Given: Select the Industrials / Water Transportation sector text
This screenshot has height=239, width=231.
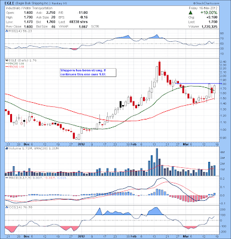Looking at the screenshot, I should [x=29, y=8].
